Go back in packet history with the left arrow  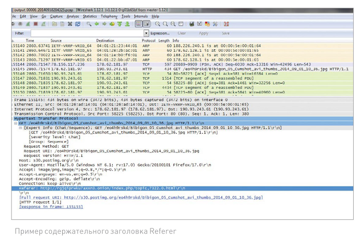point(97,24)
